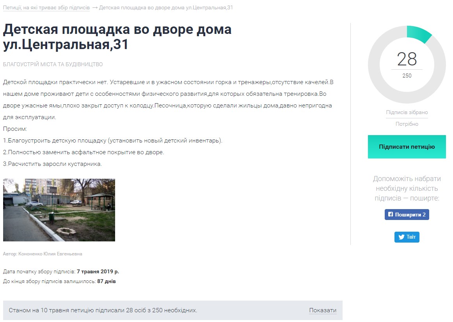Click the Facebook logo icon in share button
The height and width of the screenshot is (322, 453).
point(390,215)
